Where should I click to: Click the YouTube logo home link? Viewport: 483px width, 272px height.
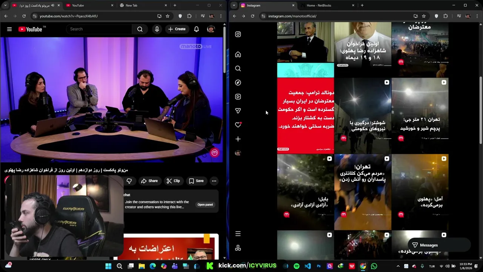click(x=30, y=29)
